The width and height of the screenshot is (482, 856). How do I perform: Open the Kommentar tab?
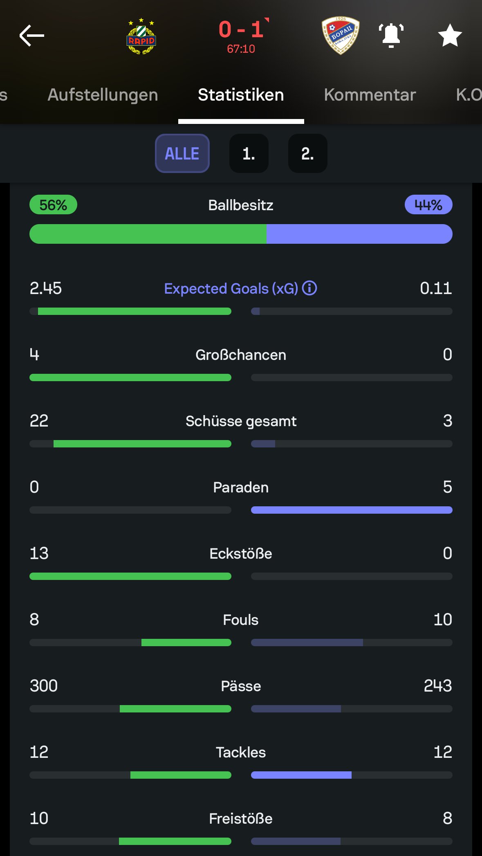370,95
